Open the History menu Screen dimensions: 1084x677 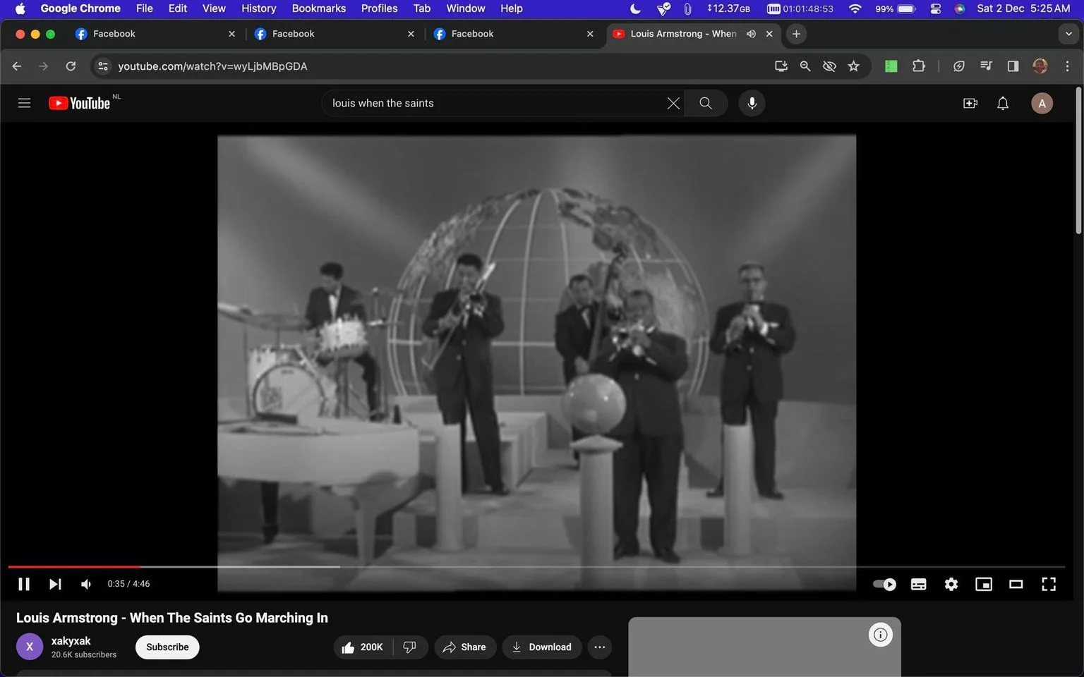(258, 8)
